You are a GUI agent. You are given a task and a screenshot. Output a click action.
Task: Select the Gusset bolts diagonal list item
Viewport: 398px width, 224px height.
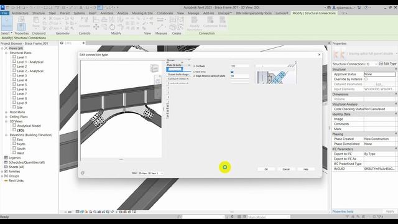point(178,75)
